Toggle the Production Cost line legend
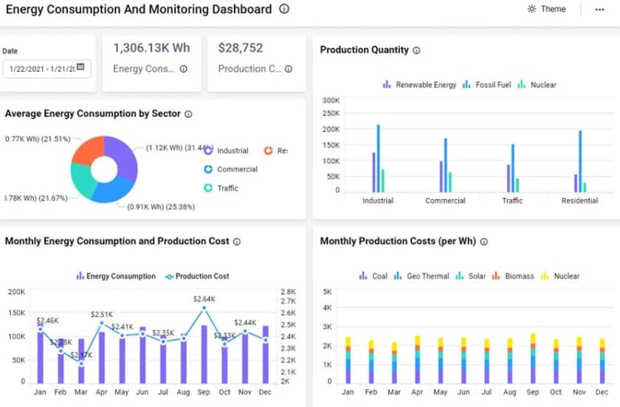The image size is (620, 407). tap(197, 276)
